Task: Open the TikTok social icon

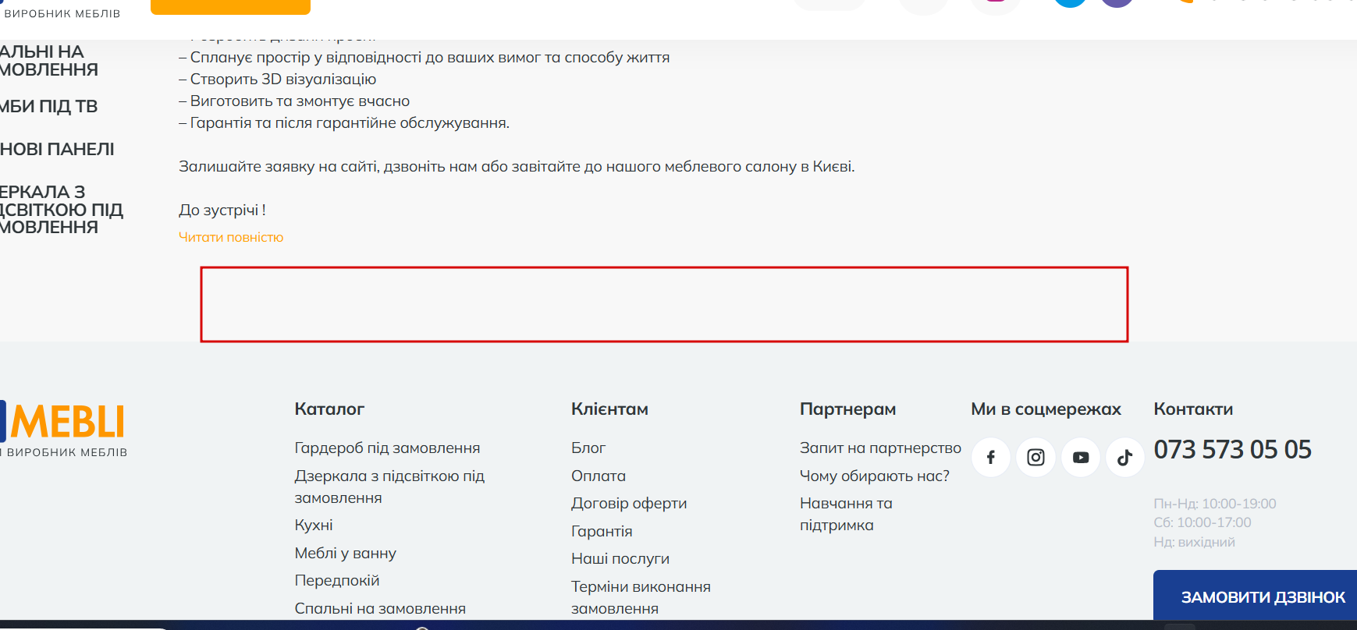Action: (1125, 458)
